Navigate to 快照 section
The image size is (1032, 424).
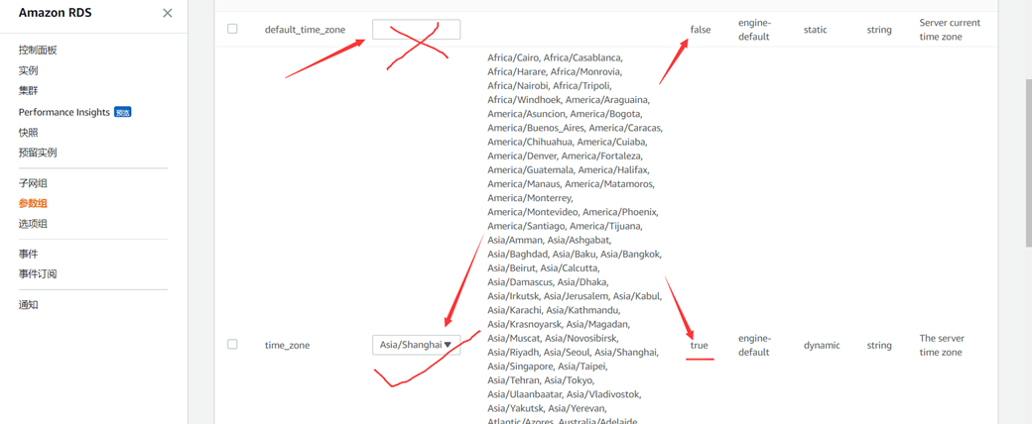pos(28,132)
